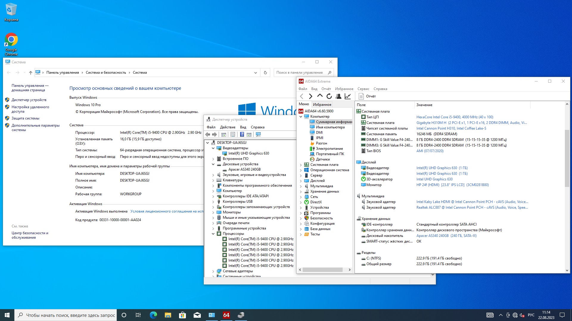The width and height of the screenshot is (572, 321).
Task: Select Электропитание in AIDA64 tree
Action: [x=326, y=149]
